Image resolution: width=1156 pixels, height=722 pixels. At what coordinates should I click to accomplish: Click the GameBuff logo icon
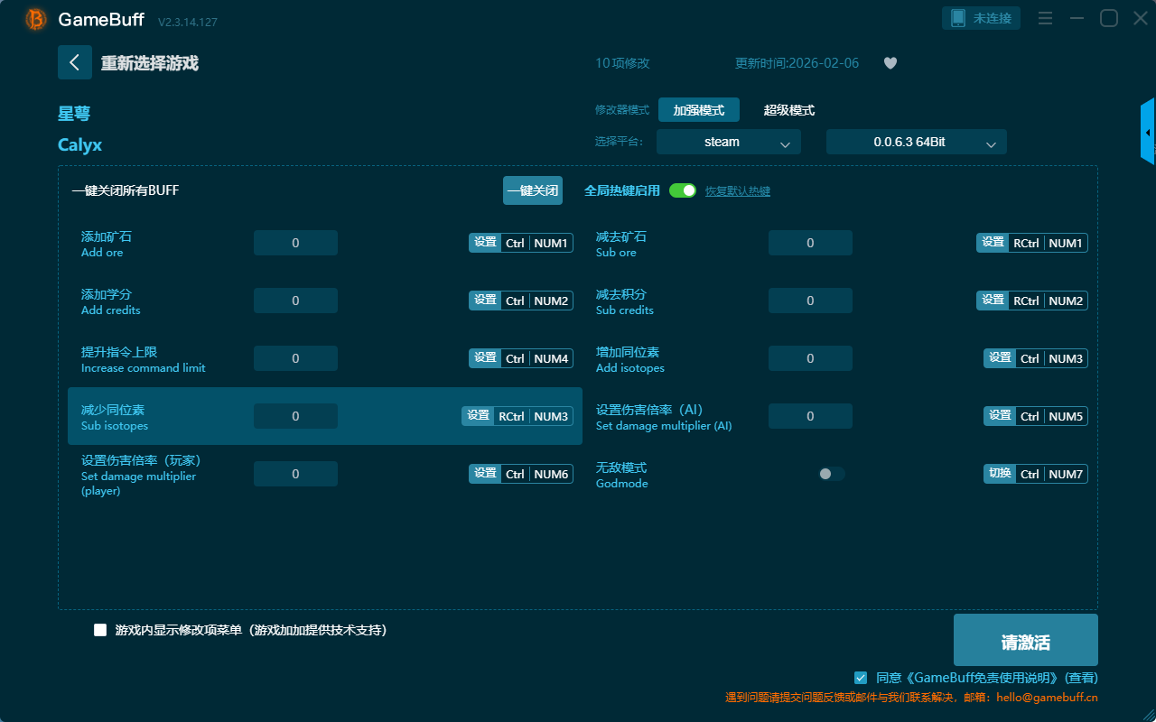point(36,19)
